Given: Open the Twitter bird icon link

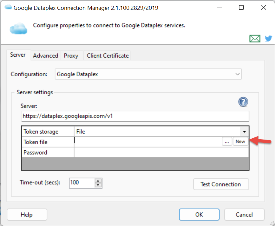Looking at the screenshot, I should click(268, 38).
